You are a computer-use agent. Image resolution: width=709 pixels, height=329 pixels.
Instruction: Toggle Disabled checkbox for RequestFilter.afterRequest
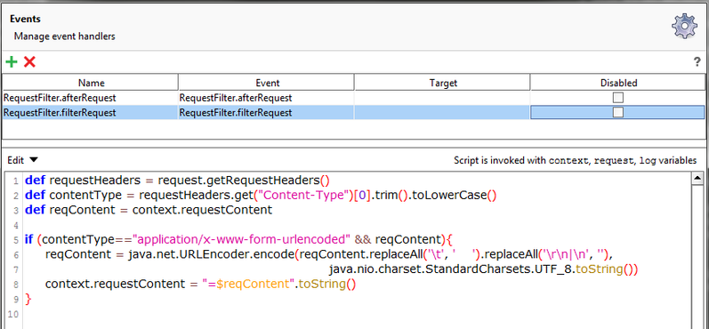pos(617,98)
